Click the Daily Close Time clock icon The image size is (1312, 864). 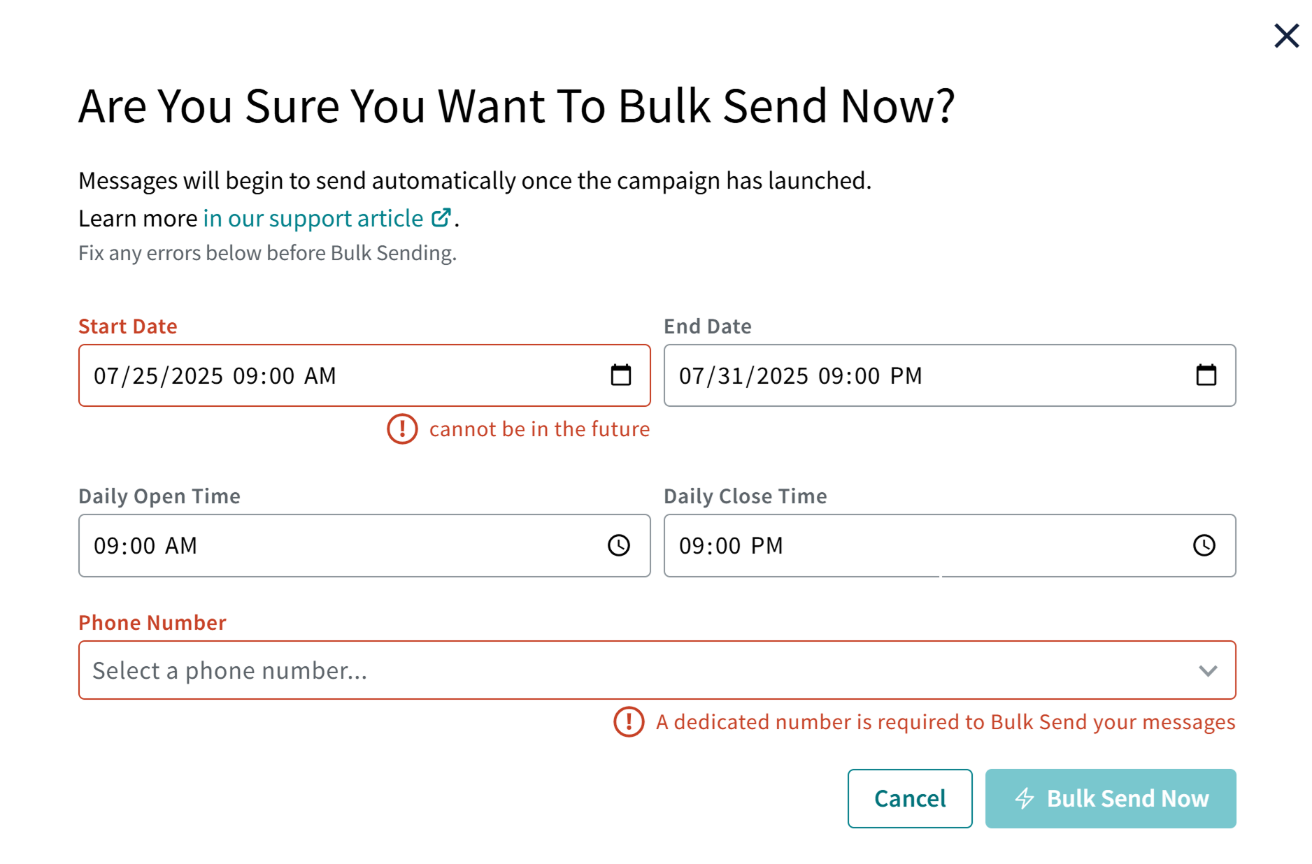tap(1204, 546)
